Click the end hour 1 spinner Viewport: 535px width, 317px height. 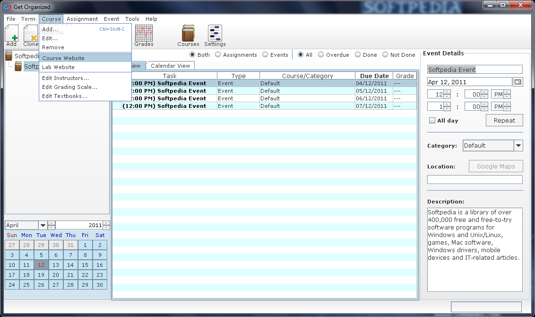point(447,106)
